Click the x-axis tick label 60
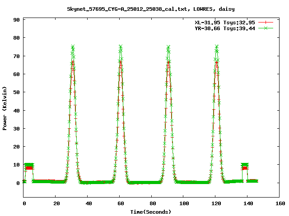Screen dimensions: 289x216 point(121,203)
